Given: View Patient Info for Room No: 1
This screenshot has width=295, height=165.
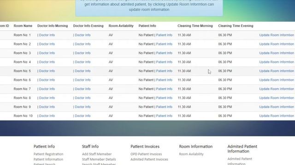Looking at the screenshot, I should [164, 35].
